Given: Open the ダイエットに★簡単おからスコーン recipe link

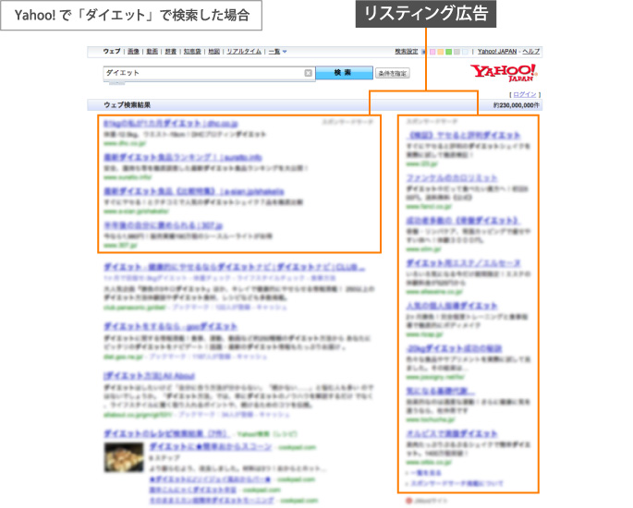Looking at the screenshot, I should click(211, 447).
